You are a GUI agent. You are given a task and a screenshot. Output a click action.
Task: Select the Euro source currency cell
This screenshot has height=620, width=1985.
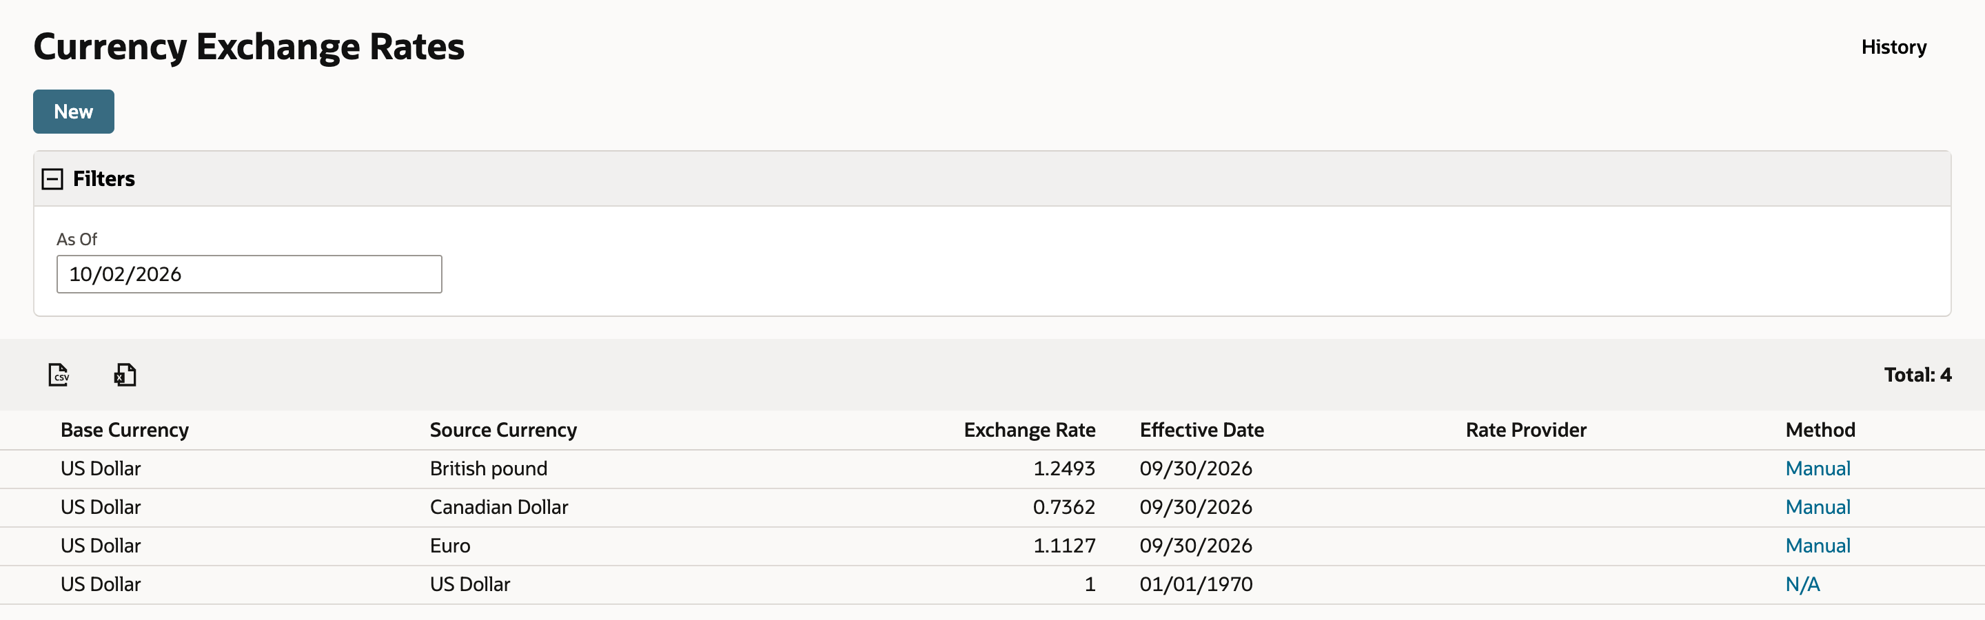point(450,546)
